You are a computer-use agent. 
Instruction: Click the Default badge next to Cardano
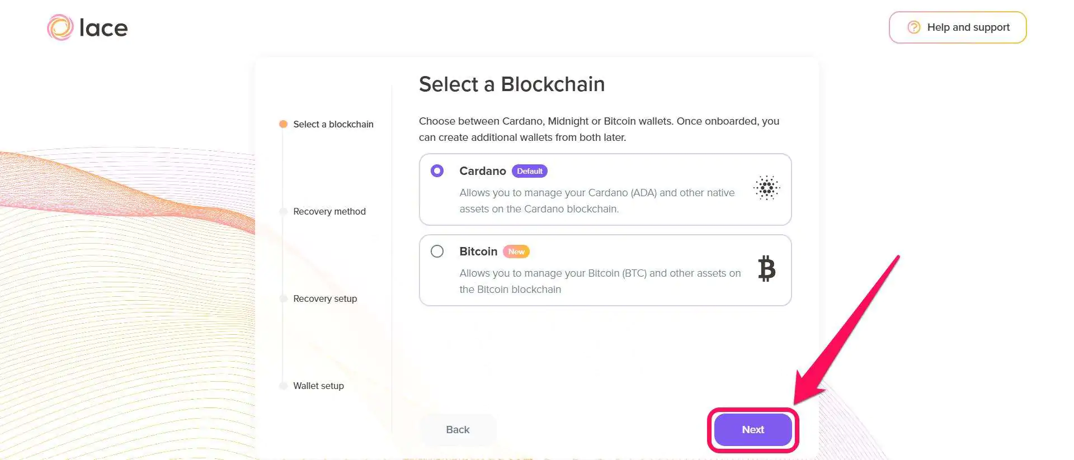[529, 171]
